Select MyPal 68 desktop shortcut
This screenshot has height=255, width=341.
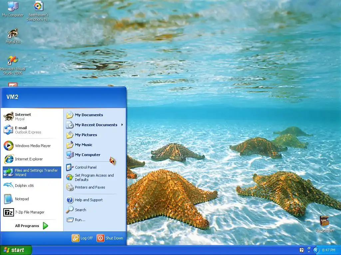(x=13, y=36)
